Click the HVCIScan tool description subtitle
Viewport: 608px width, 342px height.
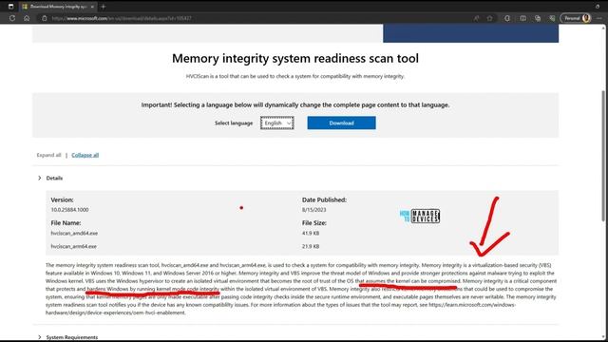[295, 76]
